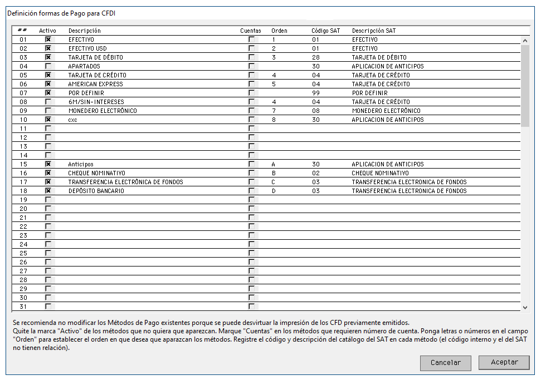Image resolution: width=541 pixels, height=380 pixels.
Task: Toggle Activo for cxc row
Action: 48,120
